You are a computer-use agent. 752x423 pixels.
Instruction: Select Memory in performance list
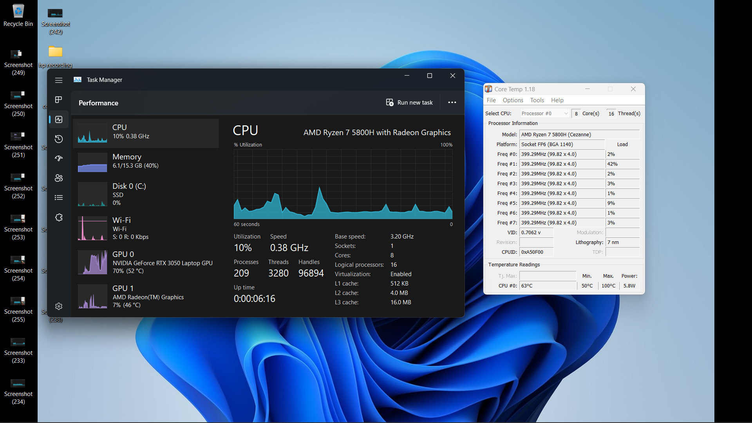[146, 161]
